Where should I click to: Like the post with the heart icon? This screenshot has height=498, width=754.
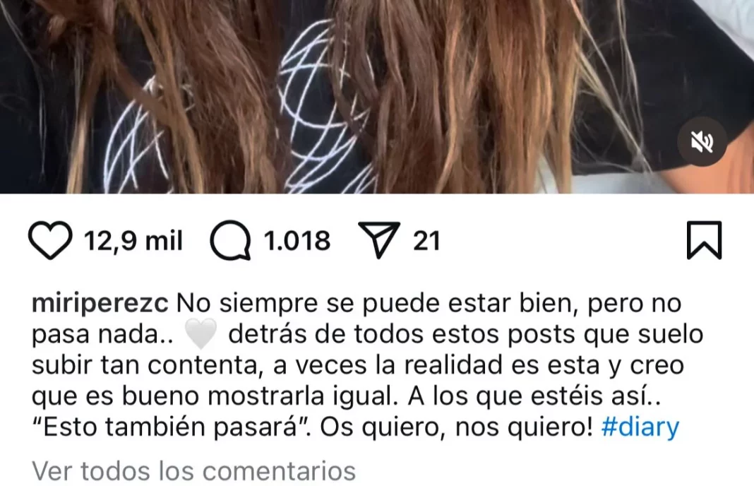[50, 240]
